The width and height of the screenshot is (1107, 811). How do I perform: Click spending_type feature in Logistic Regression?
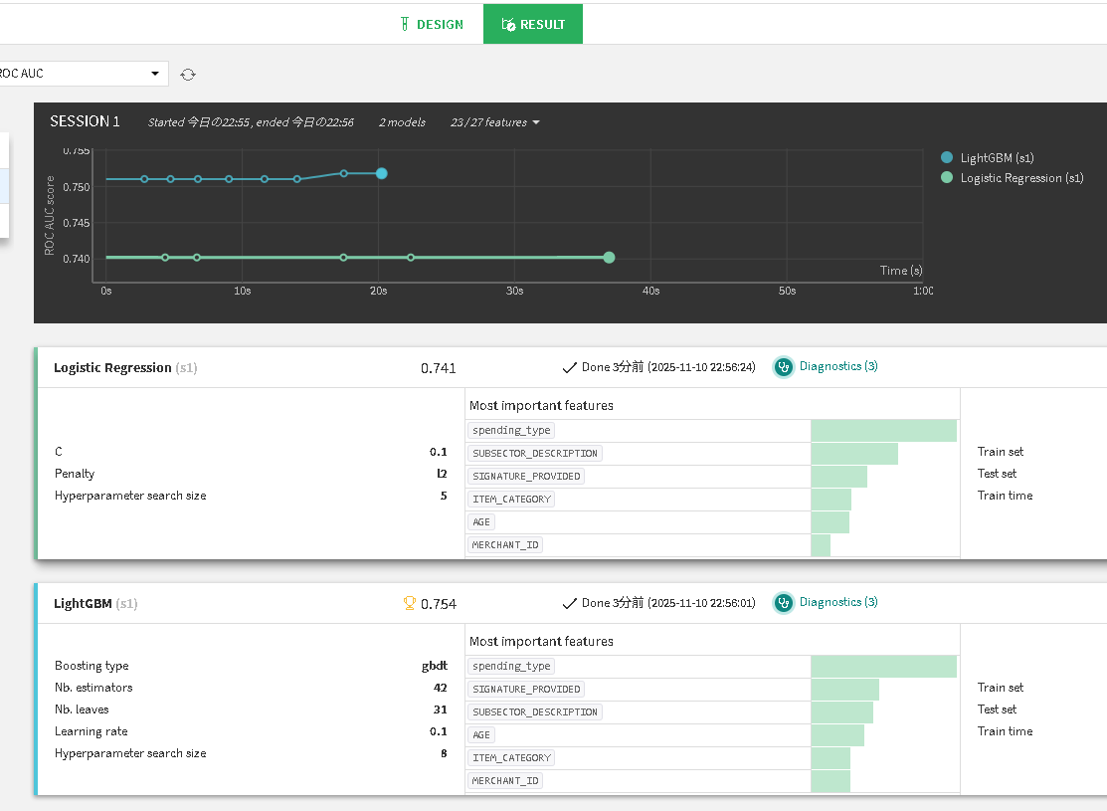pos(511,431)
